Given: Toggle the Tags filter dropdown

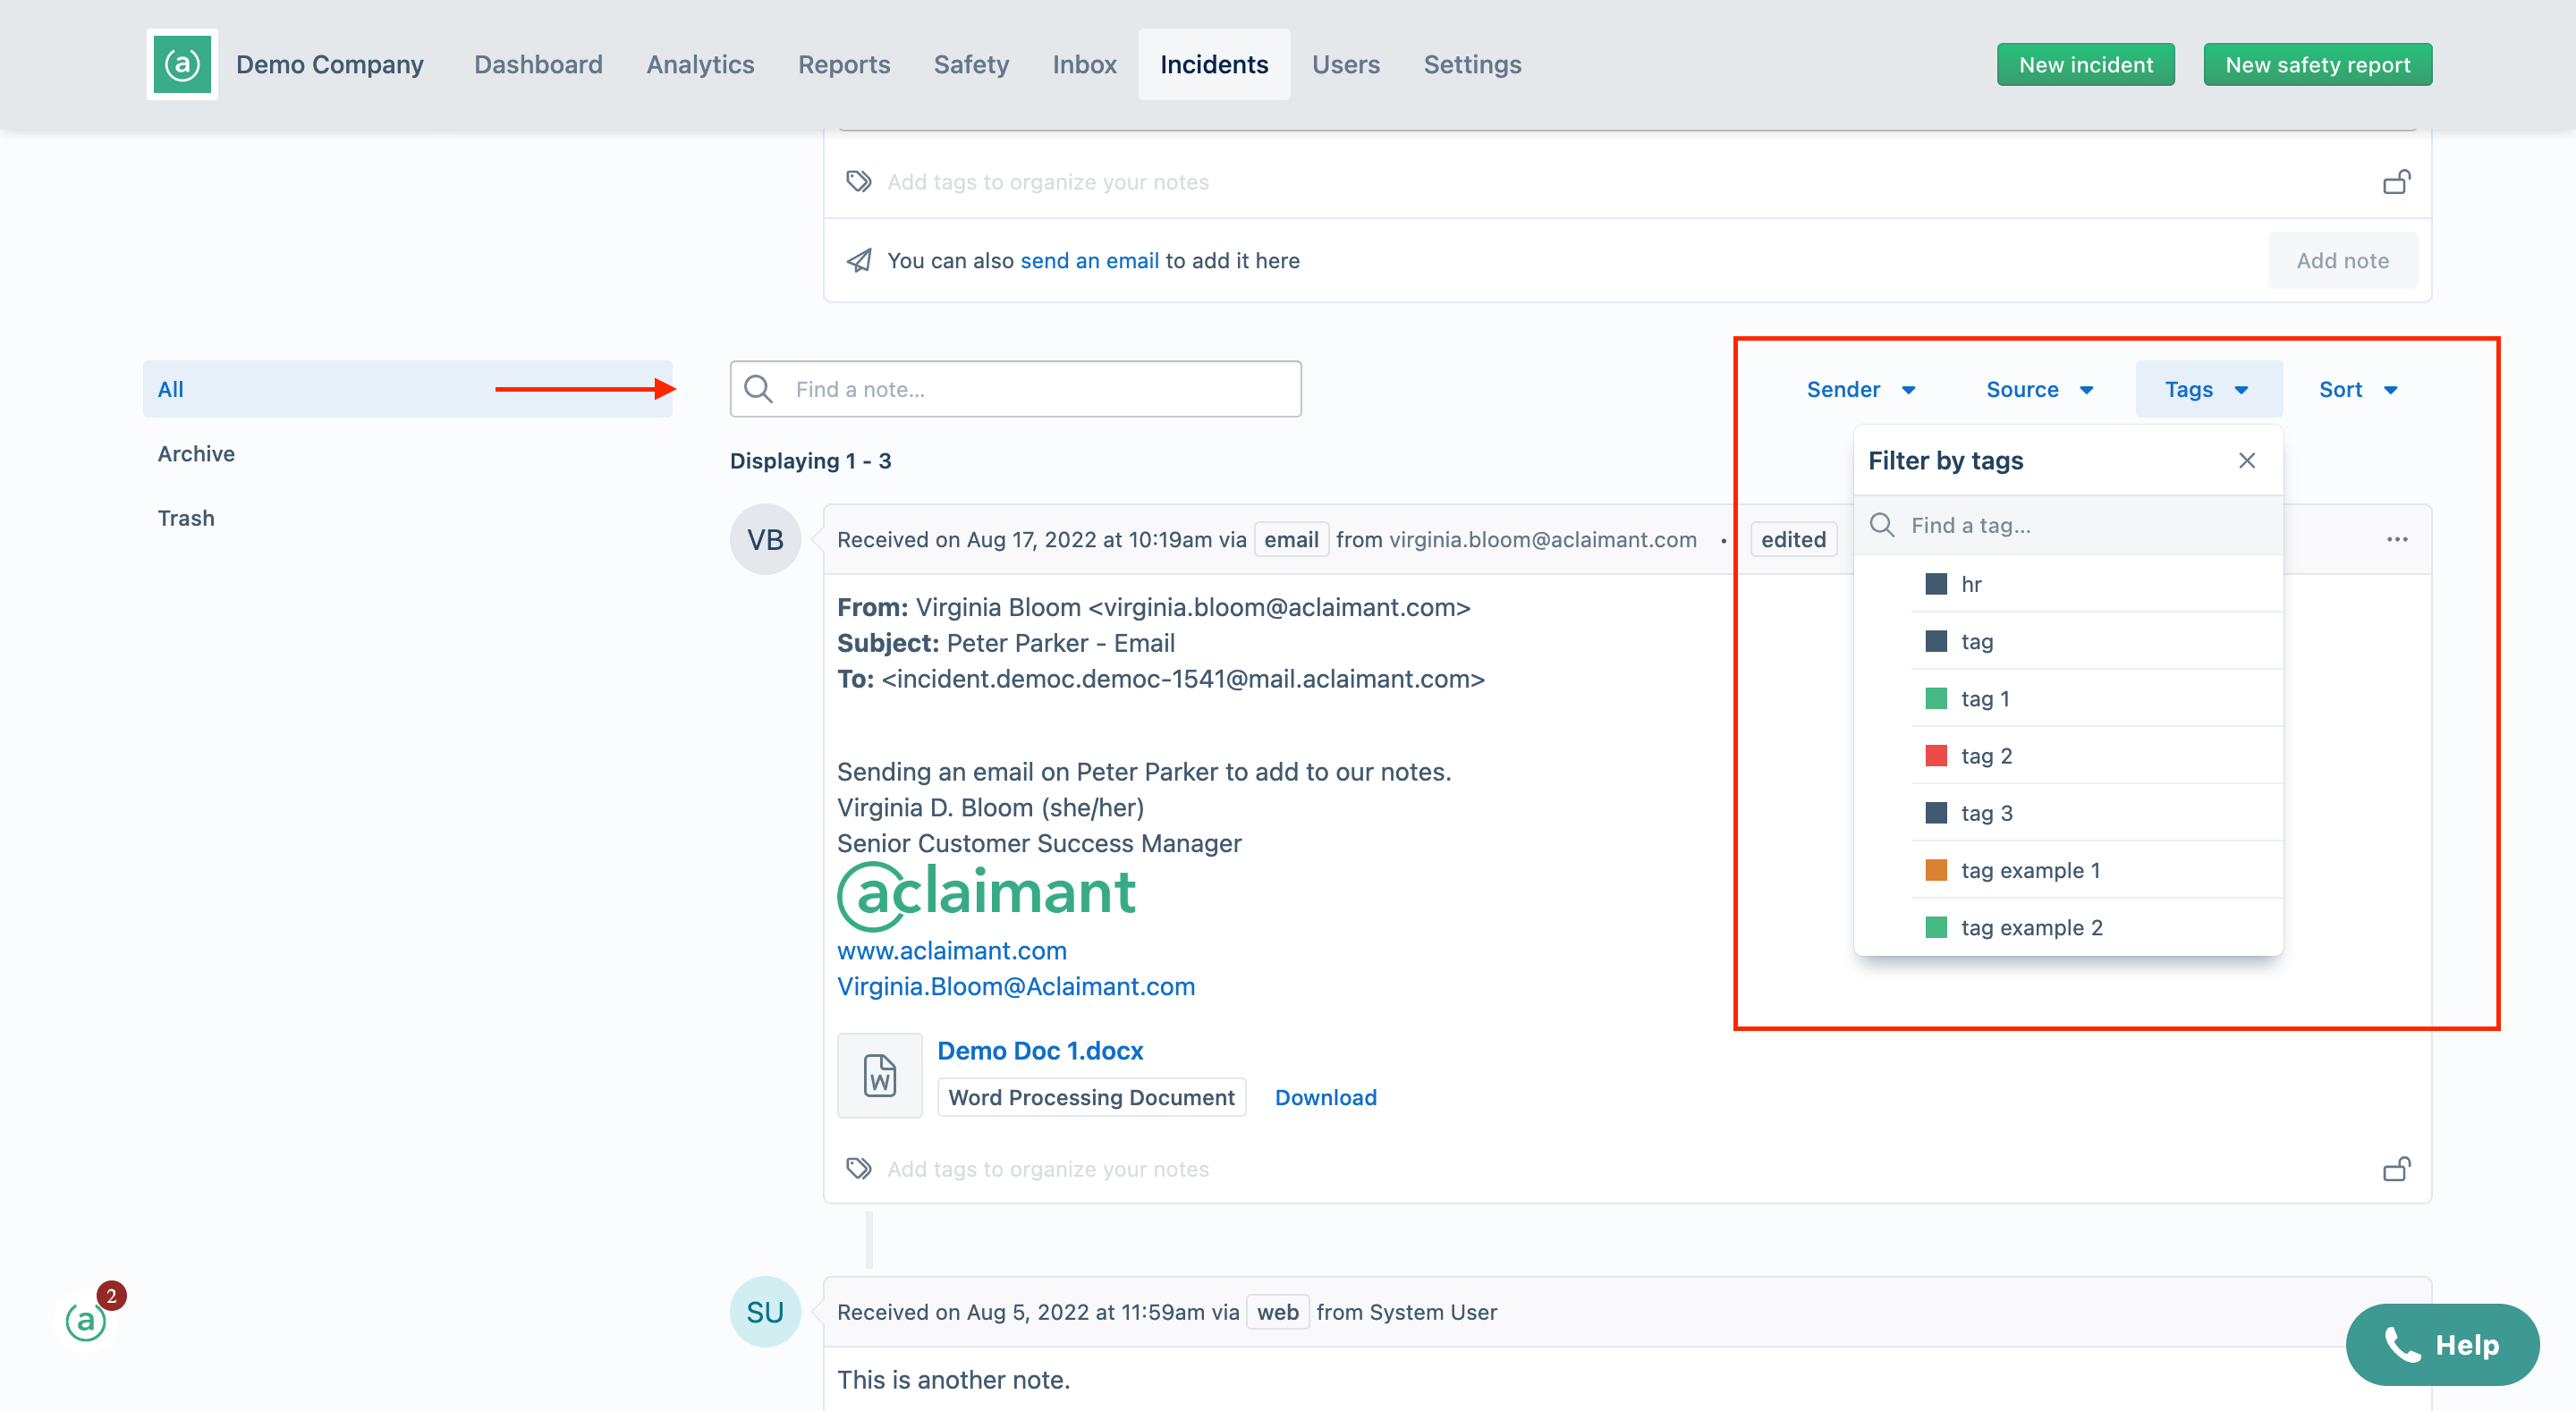Looking at the screenshot, I should click(2208, 389).
